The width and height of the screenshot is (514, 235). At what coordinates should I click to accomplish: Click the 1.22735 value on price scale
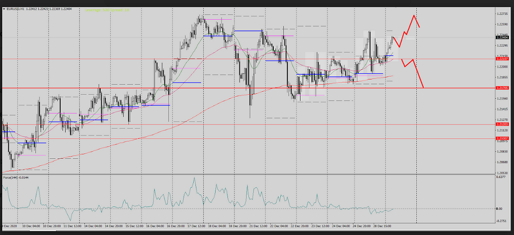coord(502,15)
